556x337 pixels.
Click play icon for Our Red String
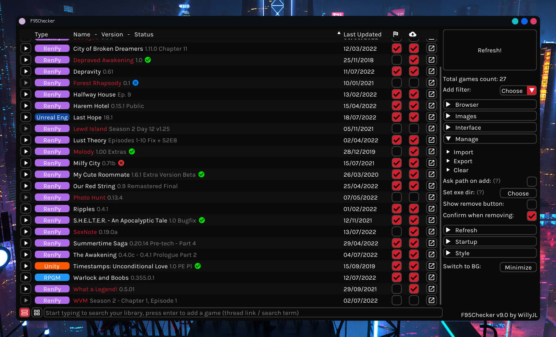pyautogui.click(x=26, y=186)
